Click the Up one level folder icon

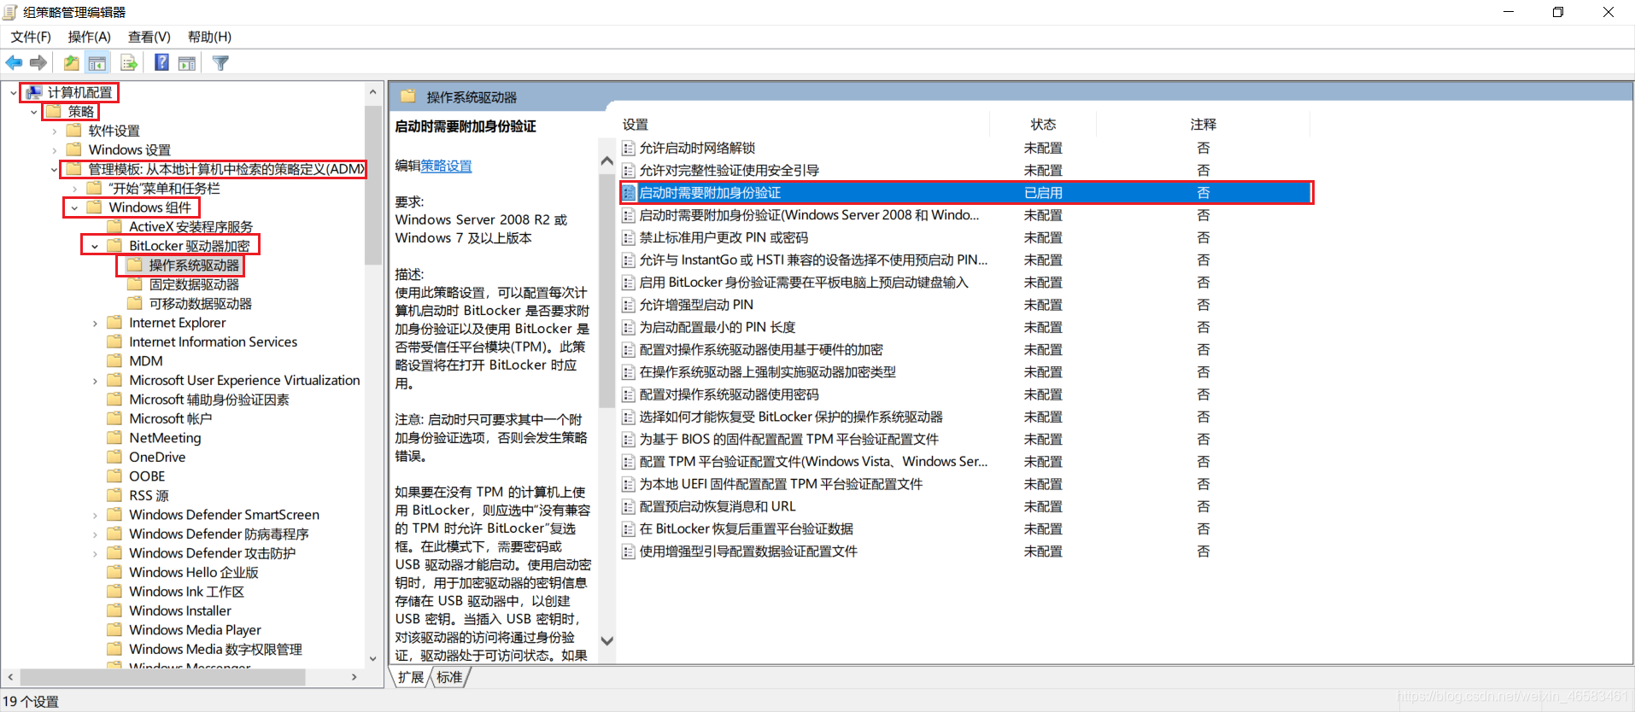click(71, 62)
